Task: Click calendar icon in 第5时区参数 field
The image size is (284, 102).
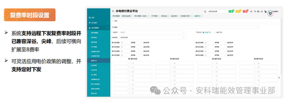Action: tap(122, 51)
